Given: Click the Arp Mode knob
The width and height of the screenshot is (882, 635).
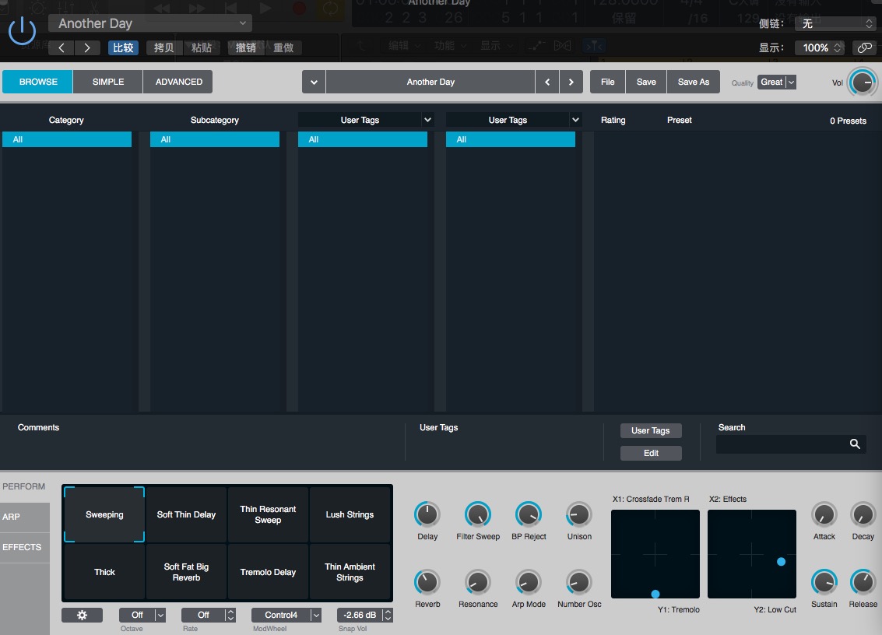Looking at the screenshot, I should pyautogui.click(x=528, y=582).
